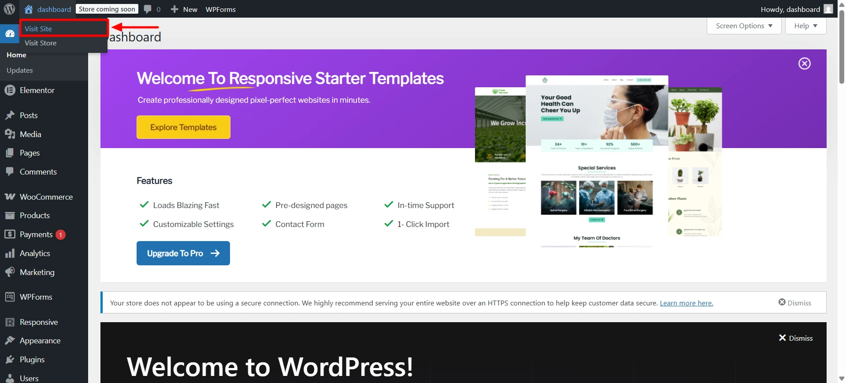Open the Elementor menu label

click(x=37, y=90)
